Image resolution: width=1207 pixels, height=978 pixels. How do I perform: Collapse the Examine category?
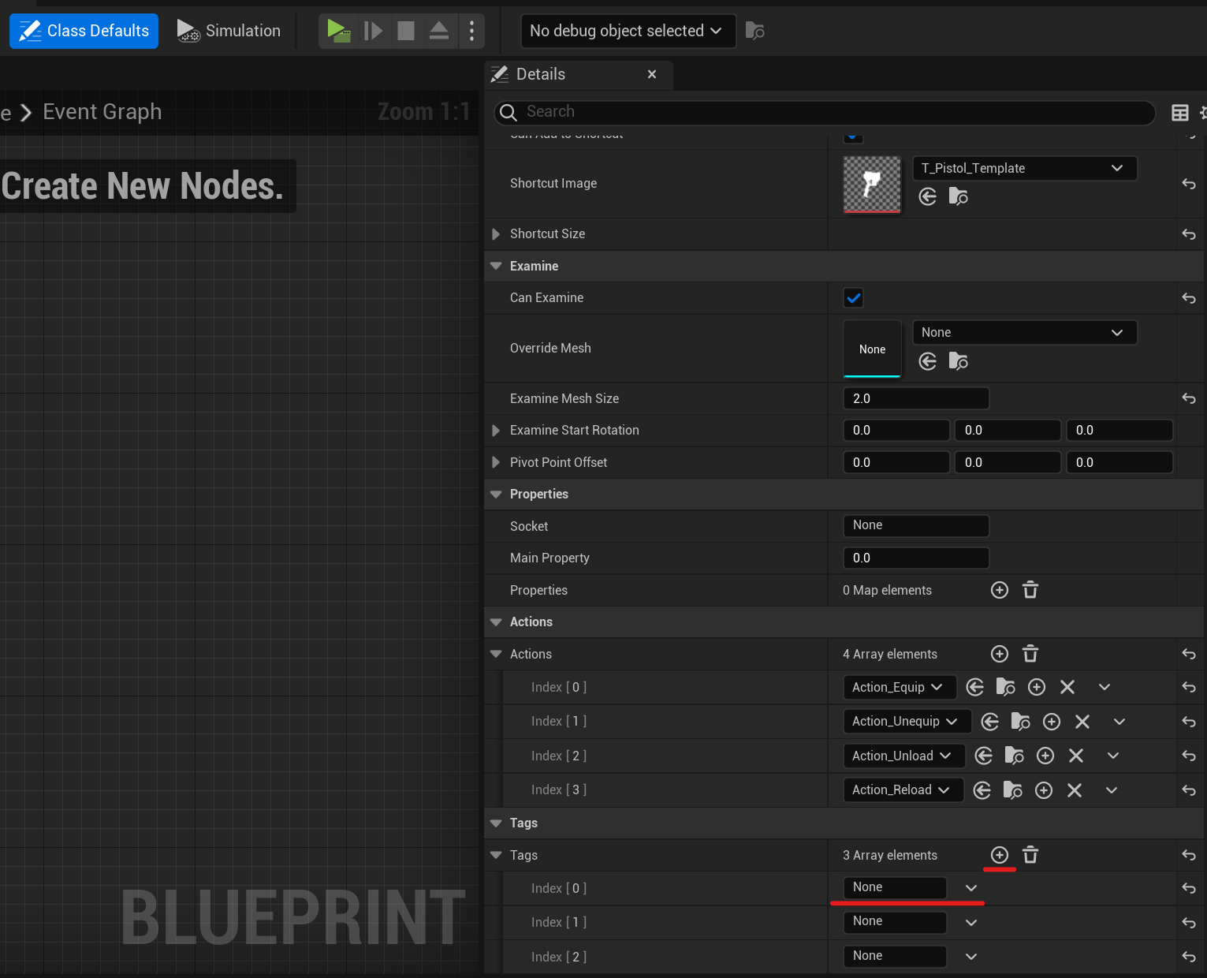point(496,266)
